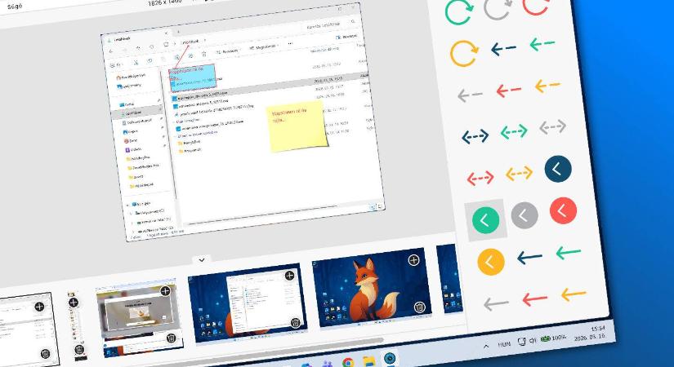674x367 pixels.
Task: Select the blue highlighted text box on the canvas
Action: click(x=192, y=77)
